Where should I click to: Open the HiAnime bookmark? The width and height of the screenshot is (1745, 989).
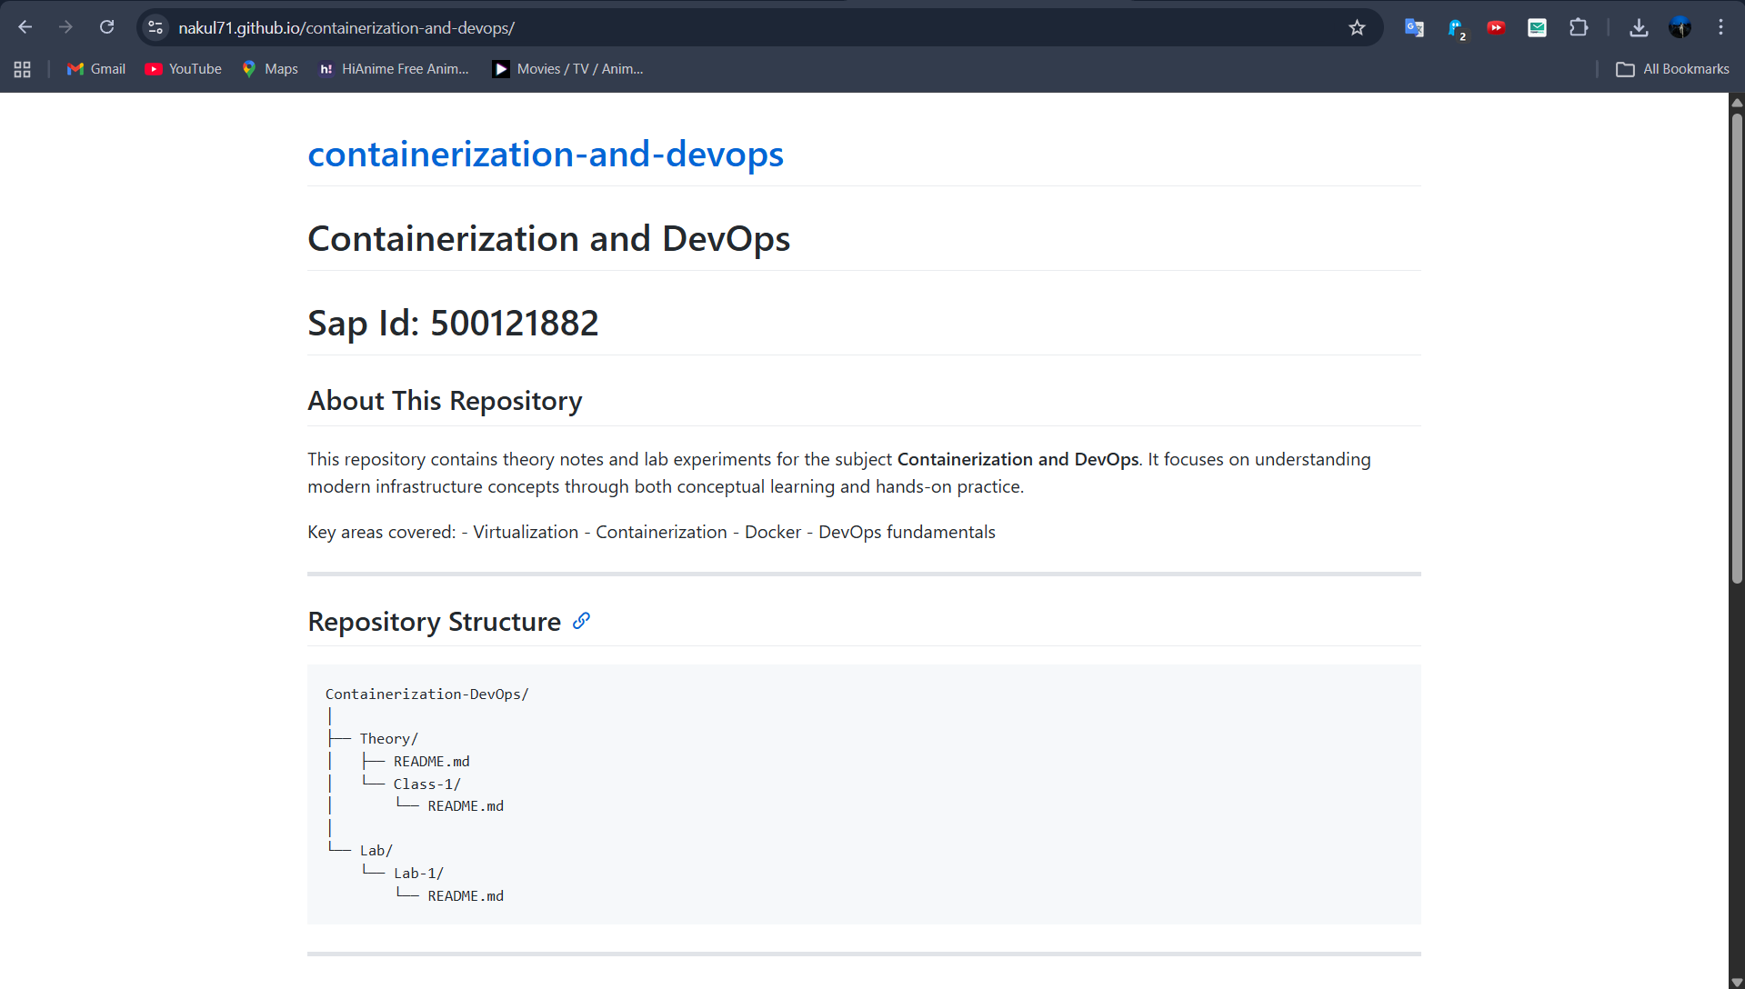tap(394, 69)
